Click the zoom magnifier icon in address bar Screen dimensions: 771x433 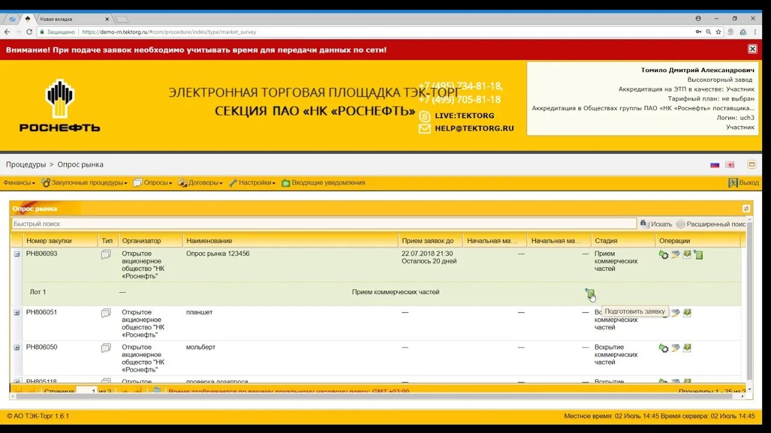point(708,32)
